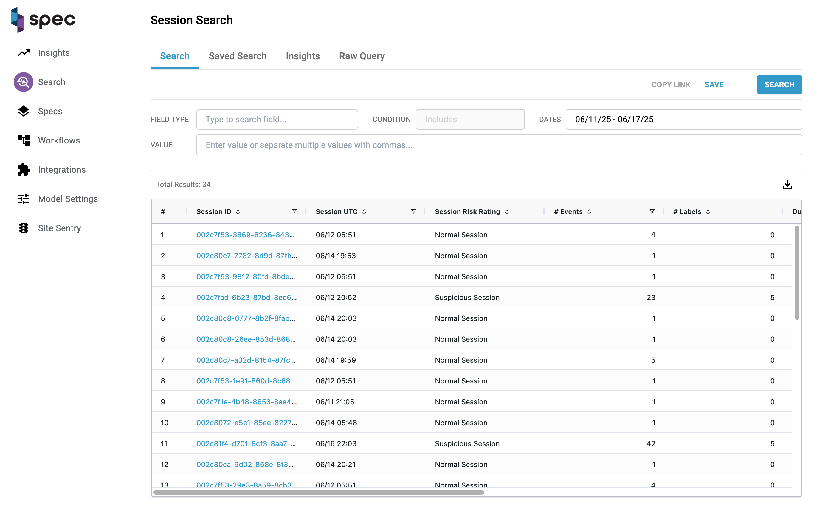Screen dimensions: 828x529
Task: Click COPY LINK
Action: [671, 85]
